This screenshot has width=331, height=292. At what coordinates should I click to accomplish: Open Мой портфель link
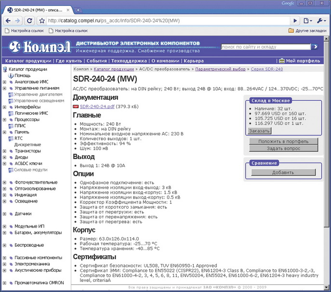[x=303, y=61]
